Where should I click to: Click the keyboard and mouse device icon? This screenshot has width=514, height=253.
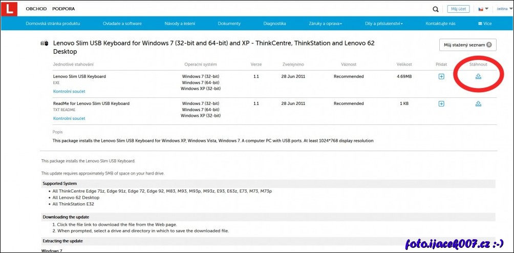click(x=45, y=44)
